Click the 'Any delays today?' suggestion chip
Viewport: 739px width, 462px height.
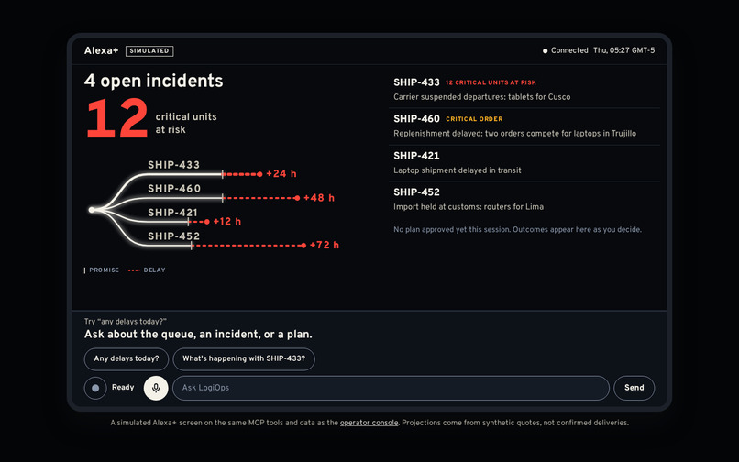coord(127,358)
